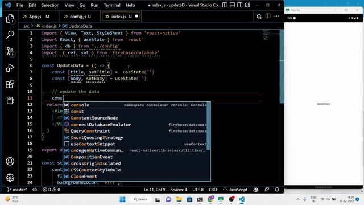Change indentation via Spaces: 4
The image size is (364, 205).
pyautogui.click(x=179, y=190)
